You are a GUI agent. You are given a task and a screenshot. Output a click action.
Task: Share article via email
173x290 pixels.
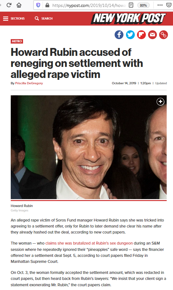coord(152,35)
